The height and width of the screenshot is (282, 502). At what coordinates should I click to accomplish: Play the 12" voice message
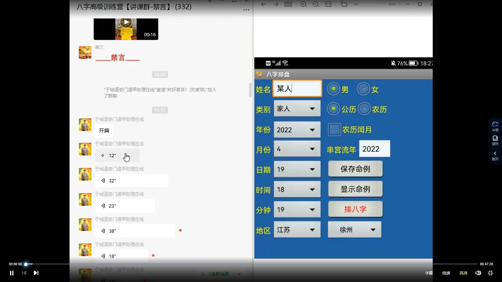[117, 155]
